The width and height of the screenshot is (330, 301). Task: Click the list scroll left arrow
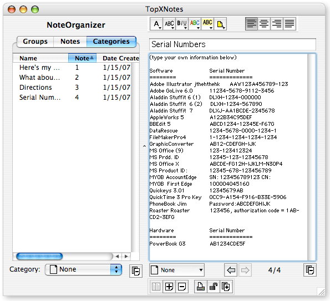pyautogui.click(x=117, y=257)
